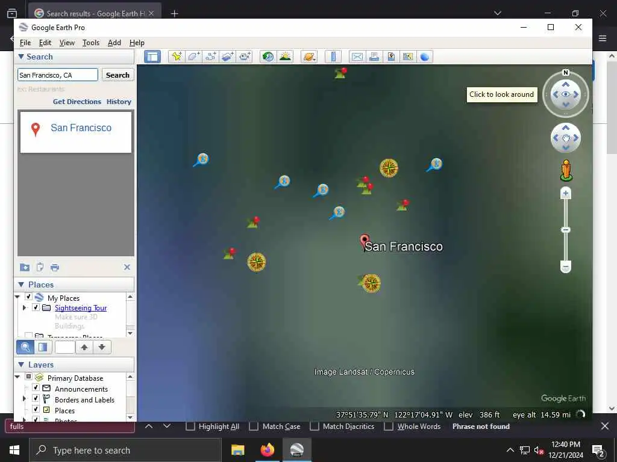Uncheck the Announcements layer
Image resolution: width=617 pixels, height=462 pixels.
pyautogui.click(x=36, y=388)
